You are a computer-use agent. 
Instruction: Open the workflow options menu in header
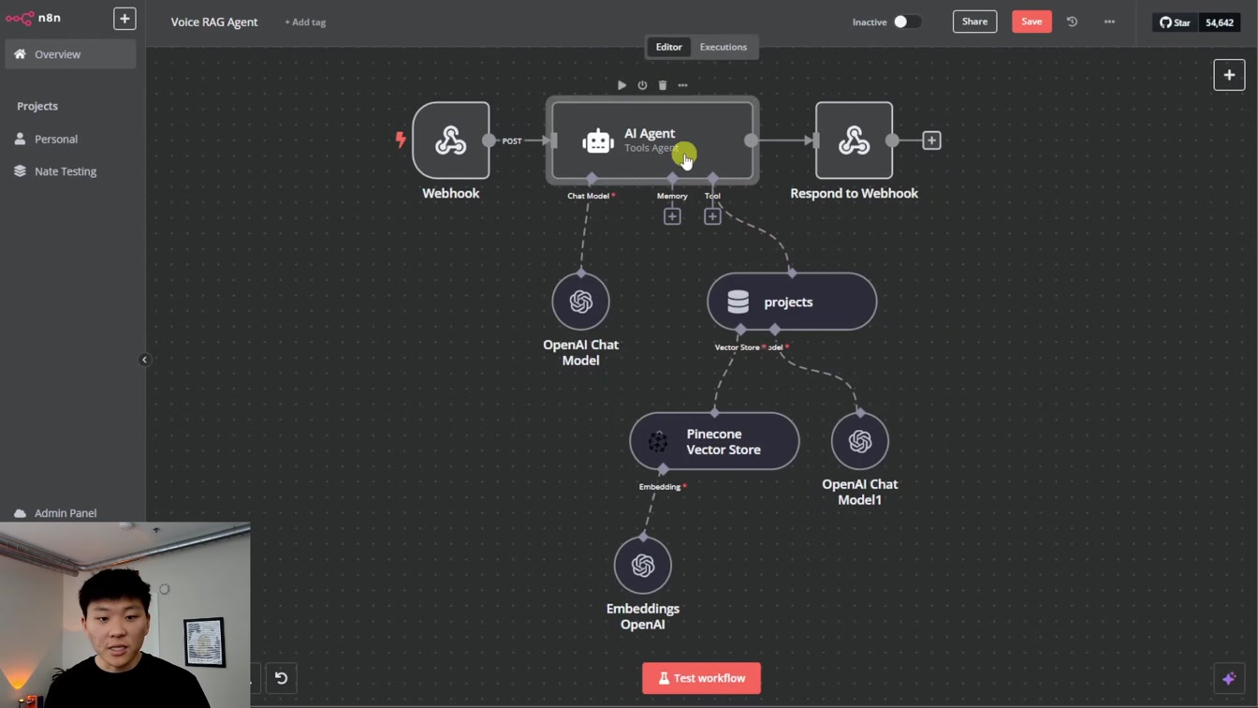(1109, 22)
